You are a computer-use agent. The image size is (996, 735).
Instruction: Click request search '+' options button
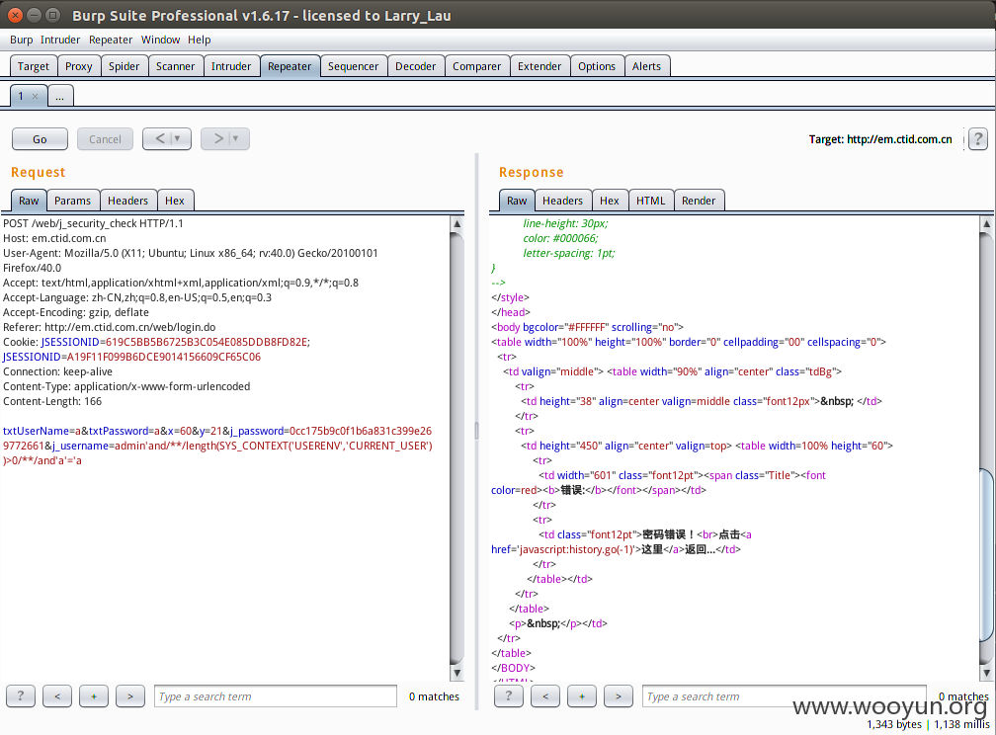tap(94, 696)
